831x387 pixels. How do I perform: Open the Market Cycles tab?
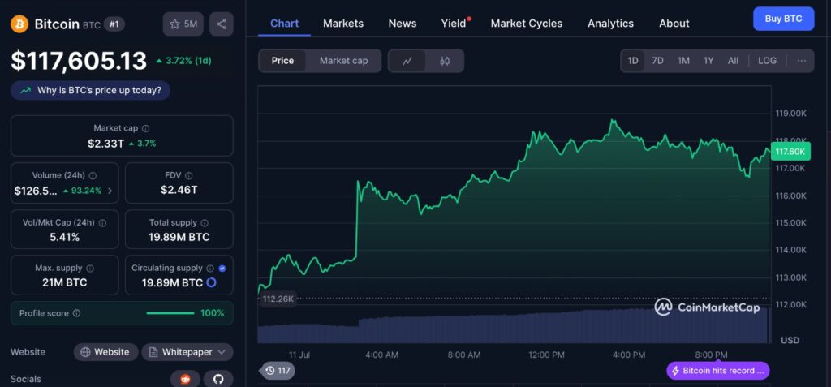click(x=526, y=24)
